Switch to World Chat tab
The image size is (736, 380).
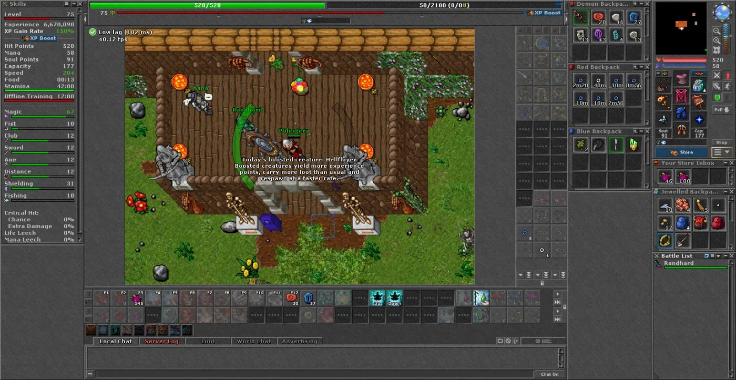tap(253, 341)
